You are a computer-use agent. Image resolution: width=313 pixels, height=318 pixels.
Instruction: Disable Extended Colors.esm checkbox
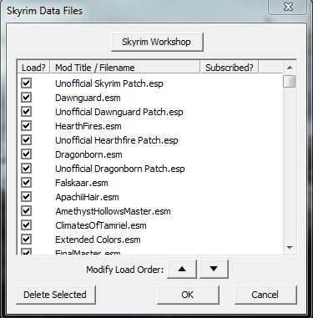[x=26, y=239]
